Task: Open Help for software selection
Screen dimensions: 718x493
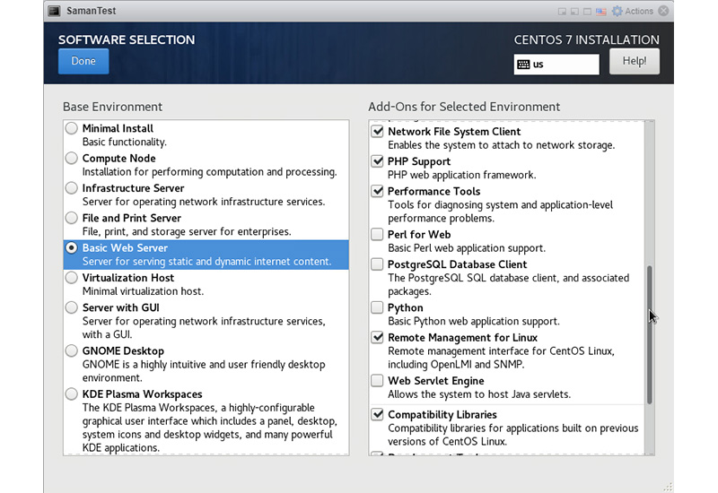Action: tap(635, 61)
